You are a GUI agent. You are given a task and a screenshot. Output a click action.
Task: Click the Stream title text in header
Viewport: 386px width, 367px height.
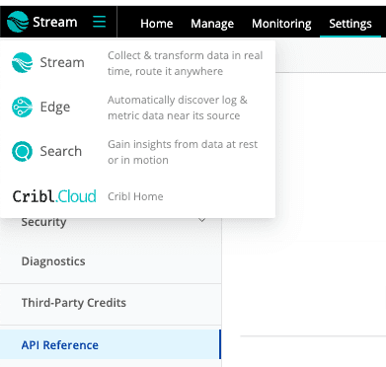tap(55, 22)
